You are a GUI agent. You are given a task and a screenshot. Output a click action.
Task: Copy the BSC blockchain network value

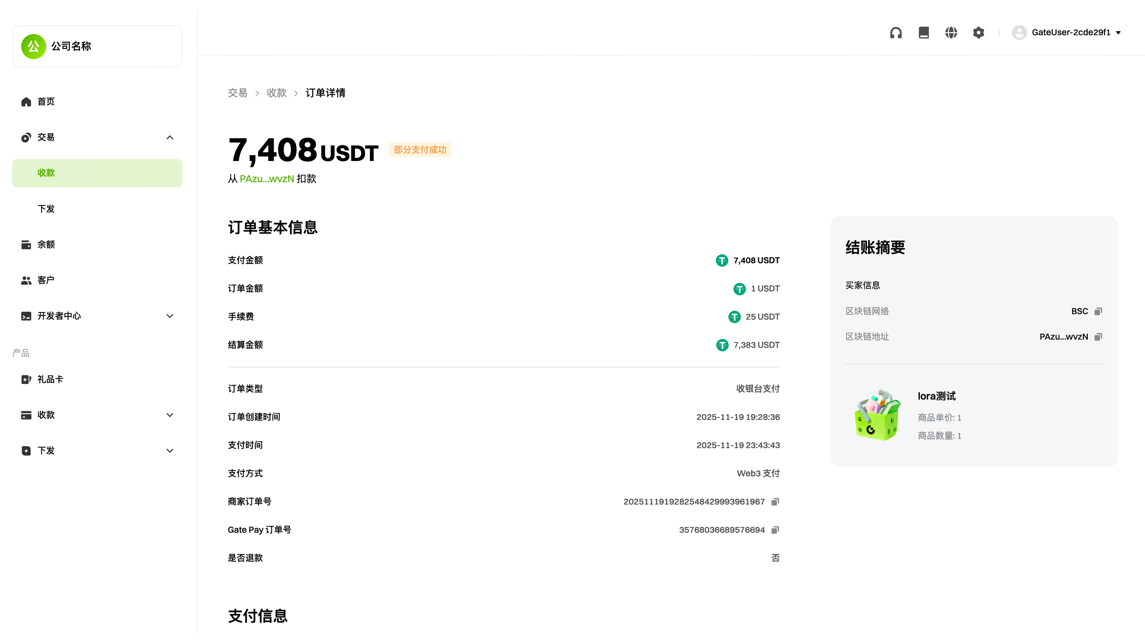tap(1098, 311)
